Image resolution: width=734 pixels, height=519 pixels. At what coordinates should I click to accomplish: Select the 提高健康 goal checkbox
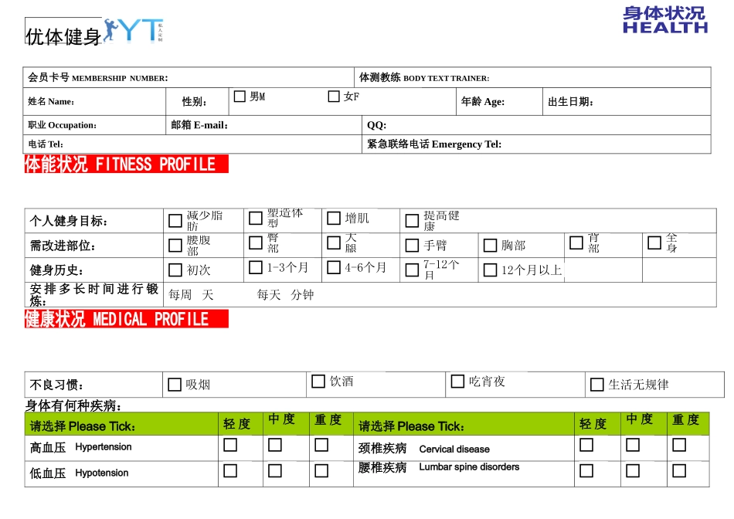(412, 221)
